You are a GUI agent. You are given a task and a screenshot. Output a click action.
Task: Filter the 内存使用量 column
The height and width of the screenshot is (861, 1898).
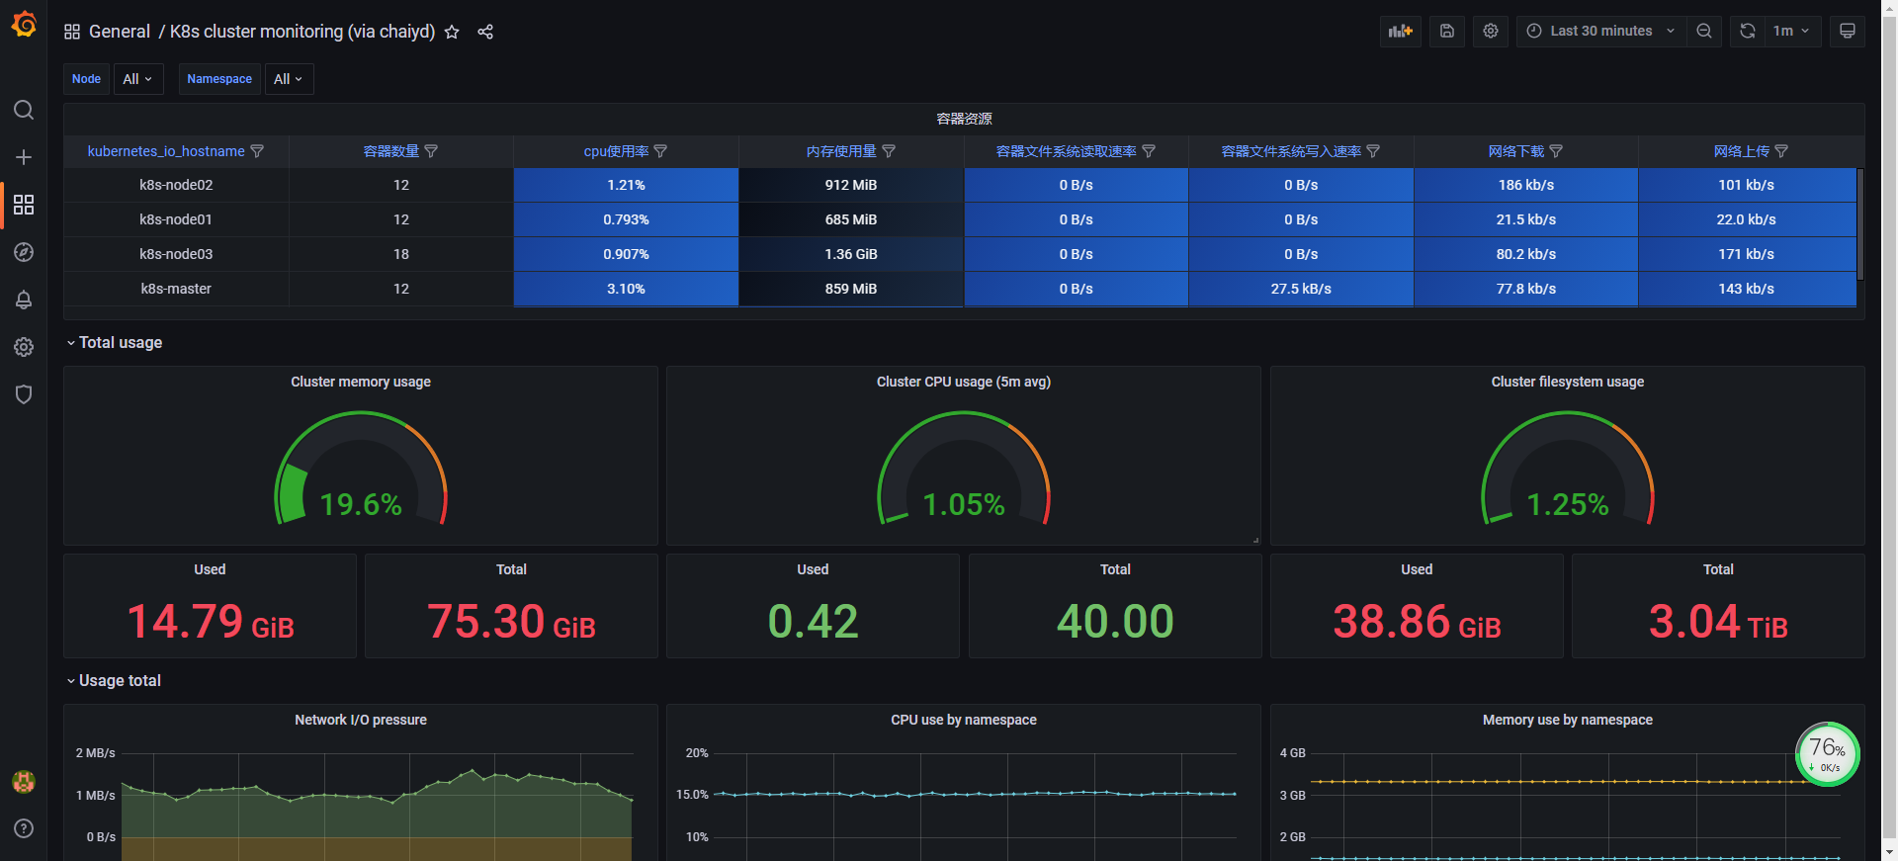[889, 151]
